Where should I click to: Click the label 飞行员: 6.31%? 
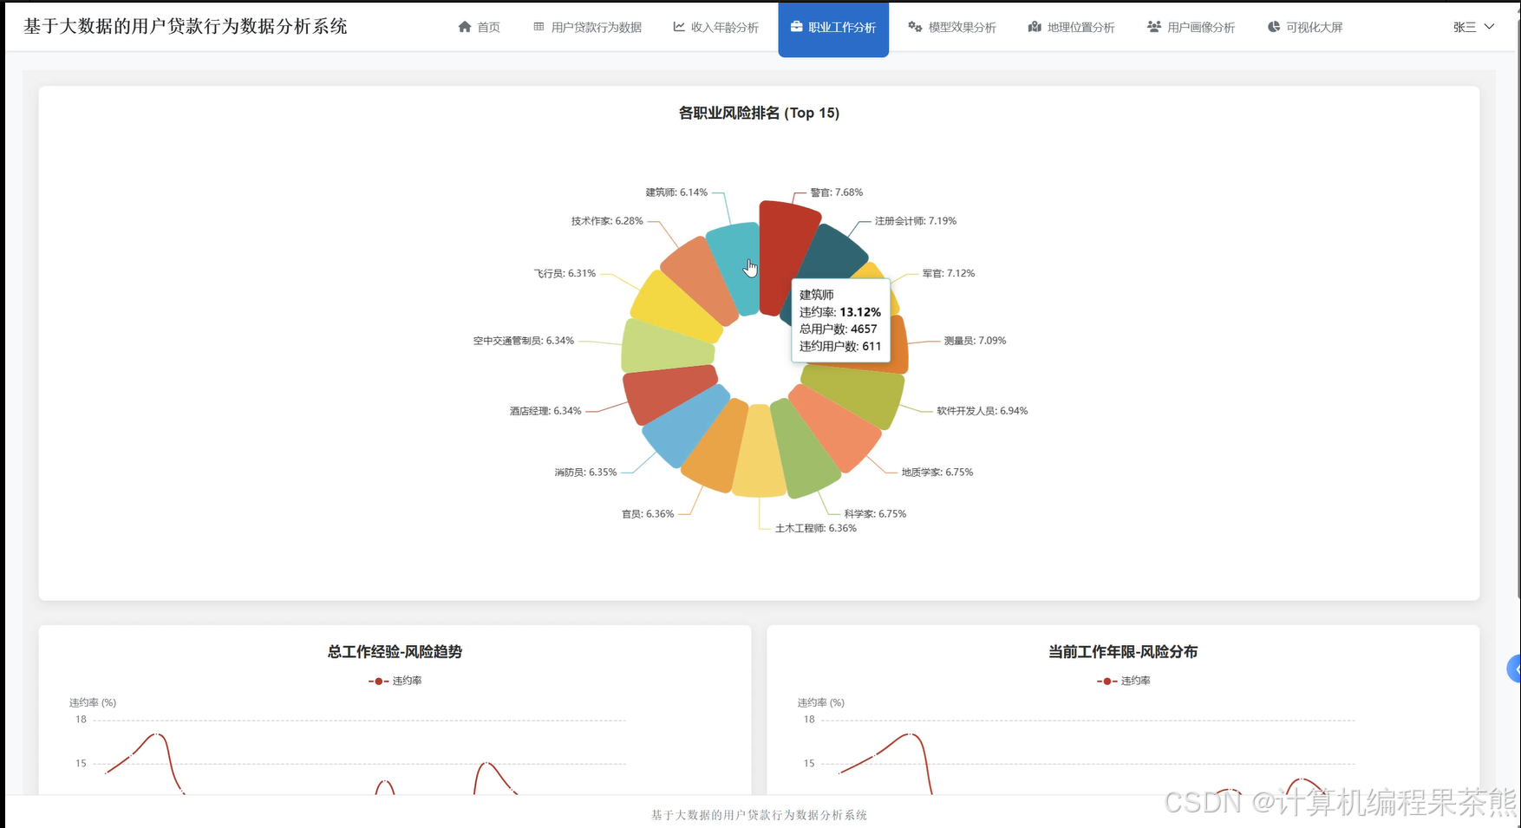click(565, 273)
